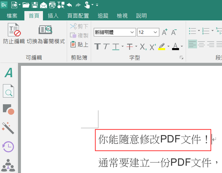Click the 複製 copy button
This screenshot has width=222, height=173.
(79, 36)
